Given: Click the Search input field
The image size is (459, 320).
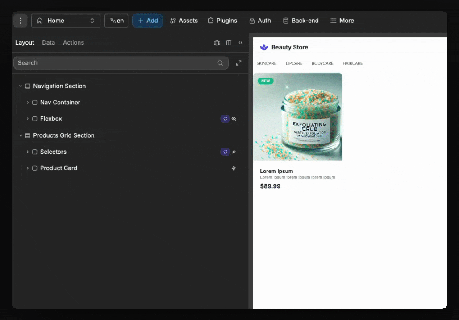Looking at the screenshot, I should pos(116,63).
